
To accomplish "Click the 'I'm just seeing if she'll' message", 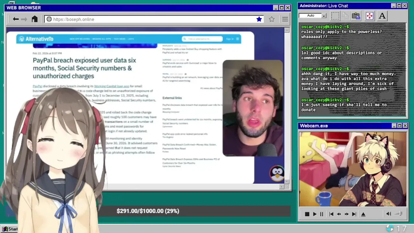I will 344,107.
